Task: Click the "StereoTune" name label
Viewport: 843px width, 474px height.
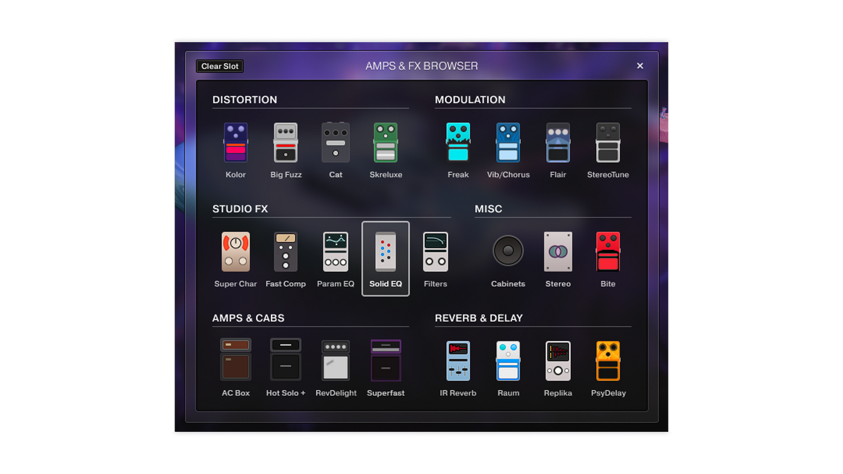Action: [608, 175]
